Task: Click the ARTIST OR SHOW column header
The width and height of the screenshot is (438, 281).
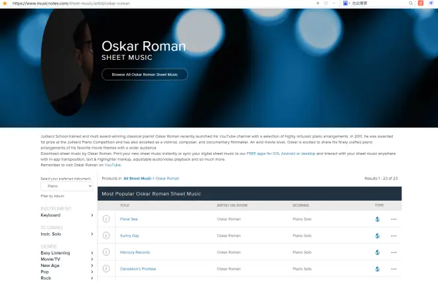Action: tap(232, 205)
